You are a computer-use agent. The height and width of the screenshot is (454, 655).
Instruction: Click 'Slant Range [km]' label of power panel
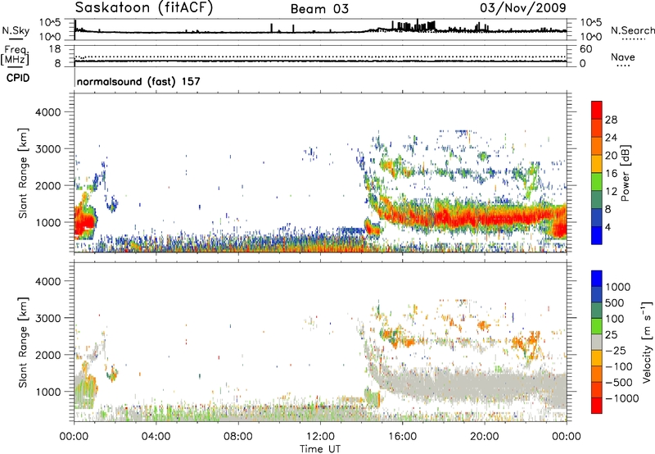pos(23,173)
